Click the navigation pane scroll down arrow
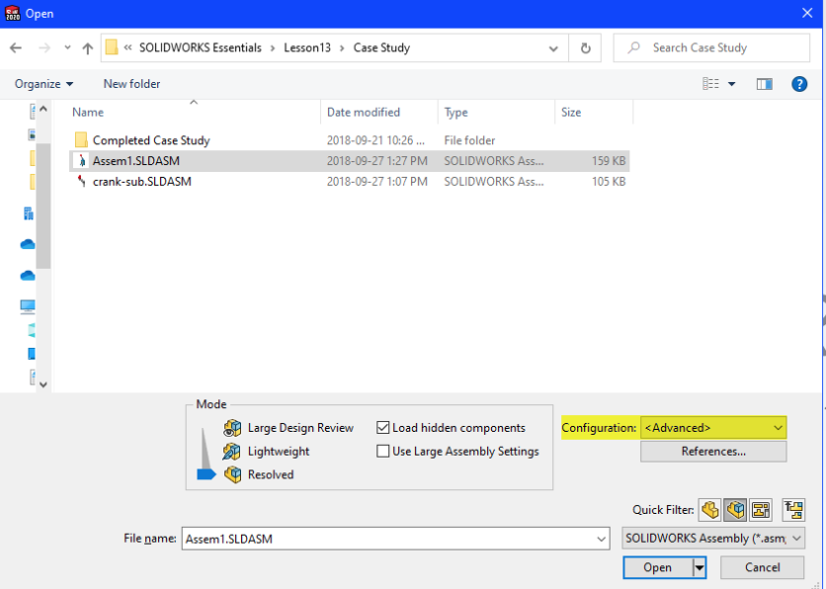Screen dimensions: 826x589 click(43, 384)
